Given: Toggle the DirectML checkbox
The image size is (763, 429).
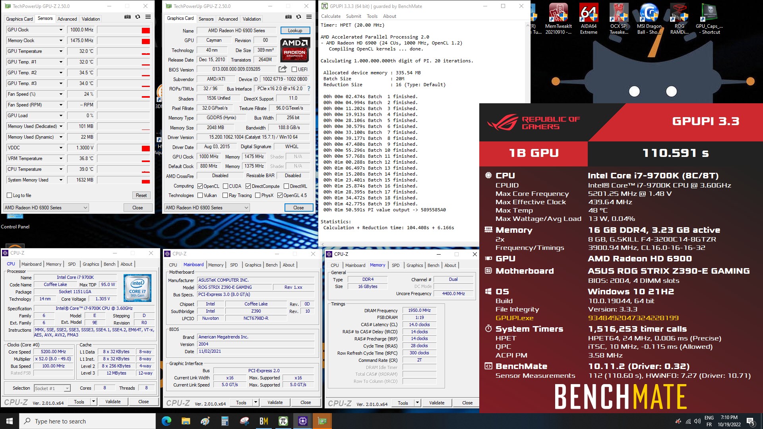Looking at the screenshot, I should [286, 186].
